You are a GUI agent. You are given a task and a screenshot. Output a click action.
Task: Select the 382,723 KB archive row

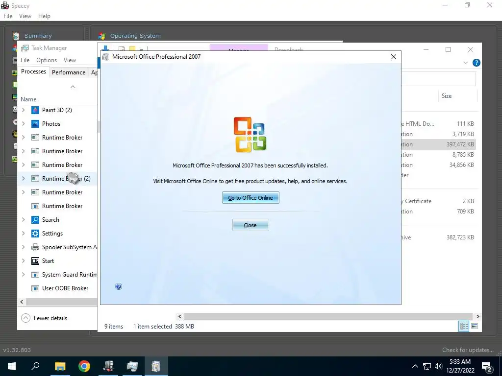point(439,237)
